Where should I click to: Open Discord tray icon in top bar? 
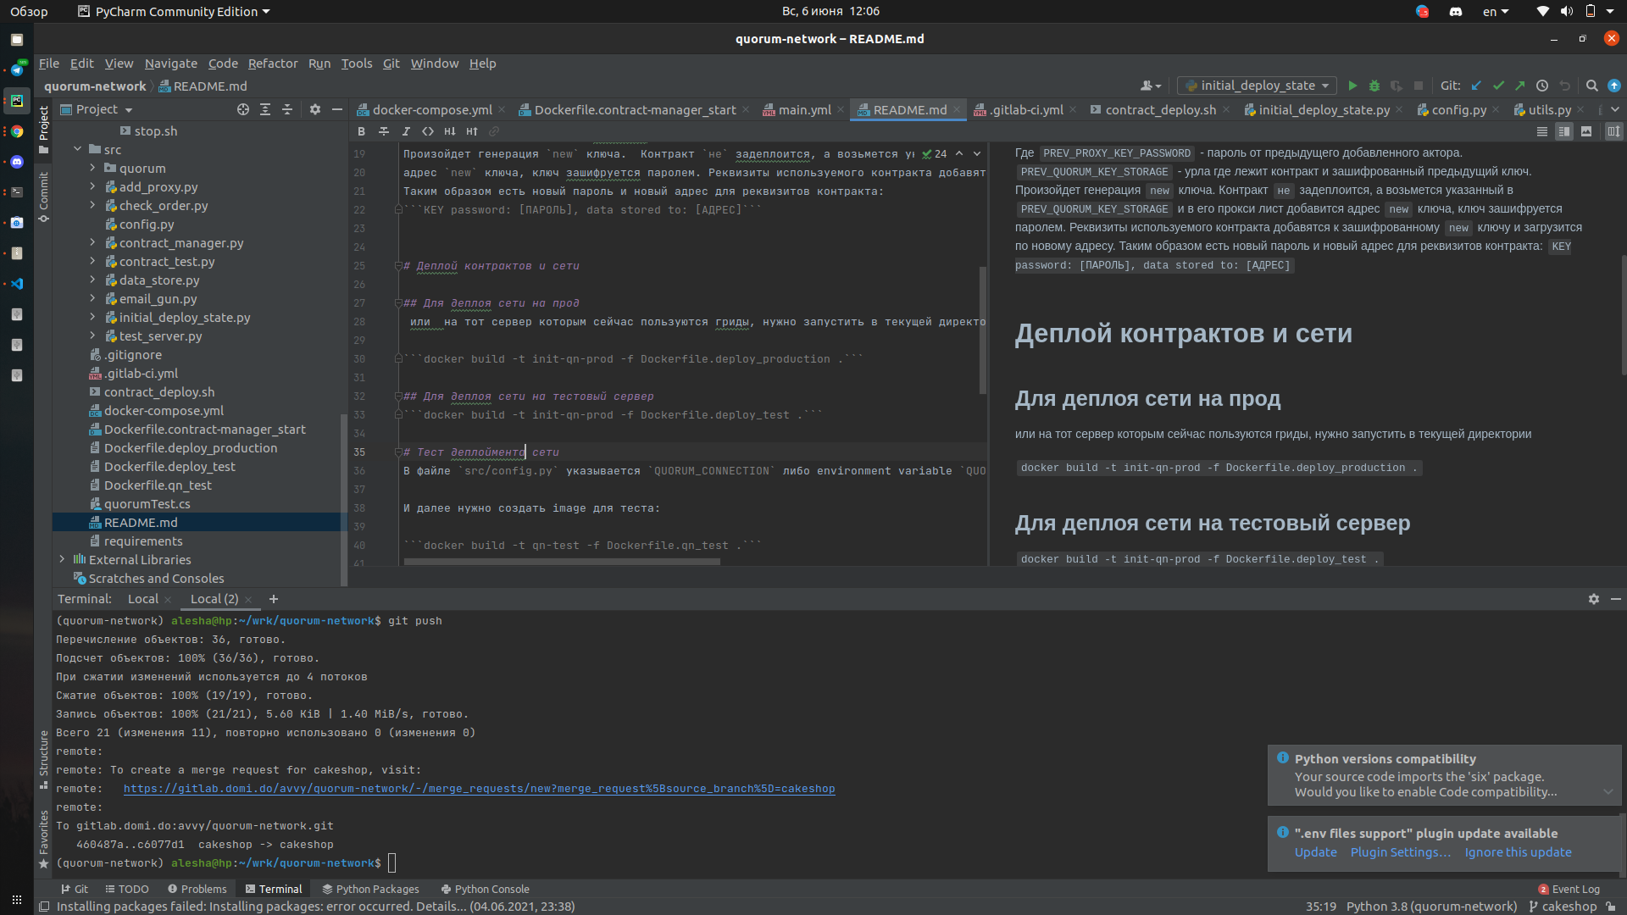click(1456, 12)
